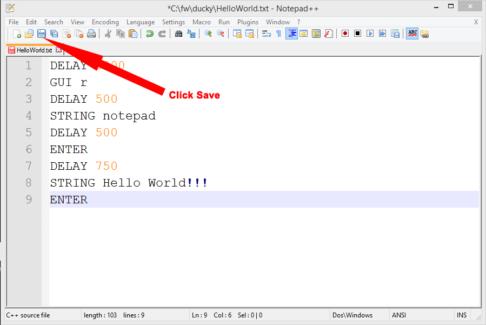This screenshot has width=486, height=325.
Task: Toggle word wrap in the toolbar
Action: point(267,34)
